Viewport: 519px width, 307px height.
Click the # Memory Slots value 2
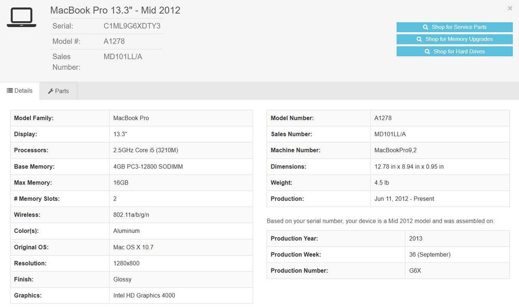point(115,199)
